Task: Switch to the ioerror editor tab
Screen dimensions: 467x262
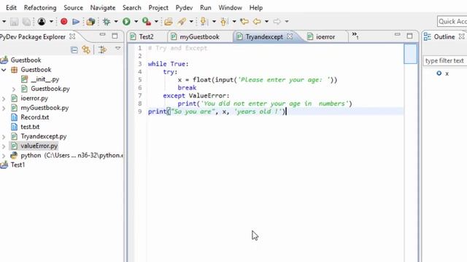Action: (x=325, y=37)
